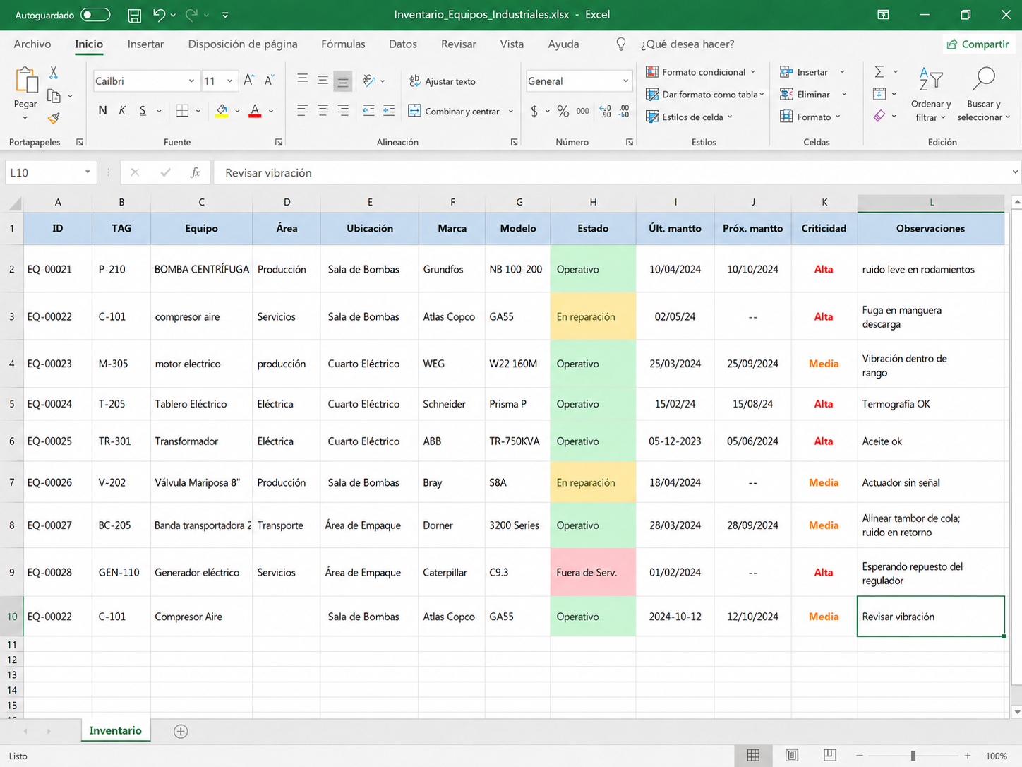Decrease font size with the smaller A
Viewport: 1022px width, 767px height.
coord(269,81)
